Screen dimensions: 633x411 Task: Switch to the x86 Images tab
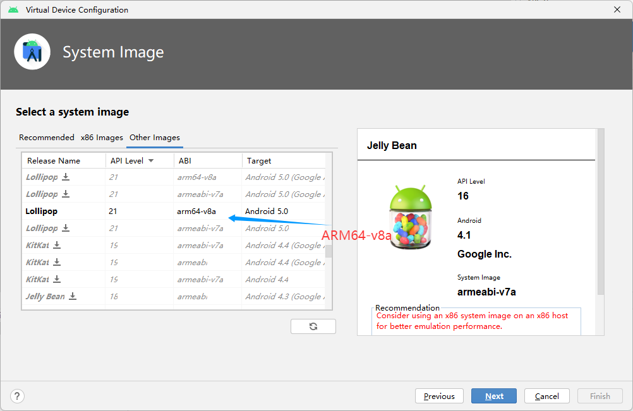pyautogui.click(x=102, y=137)
